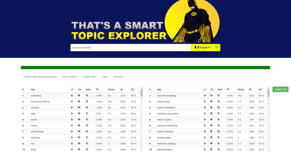This screenshot has height=152, width=291.
Task: Click html zoom icon for 'blog' row
Action: tap(87, 113)
